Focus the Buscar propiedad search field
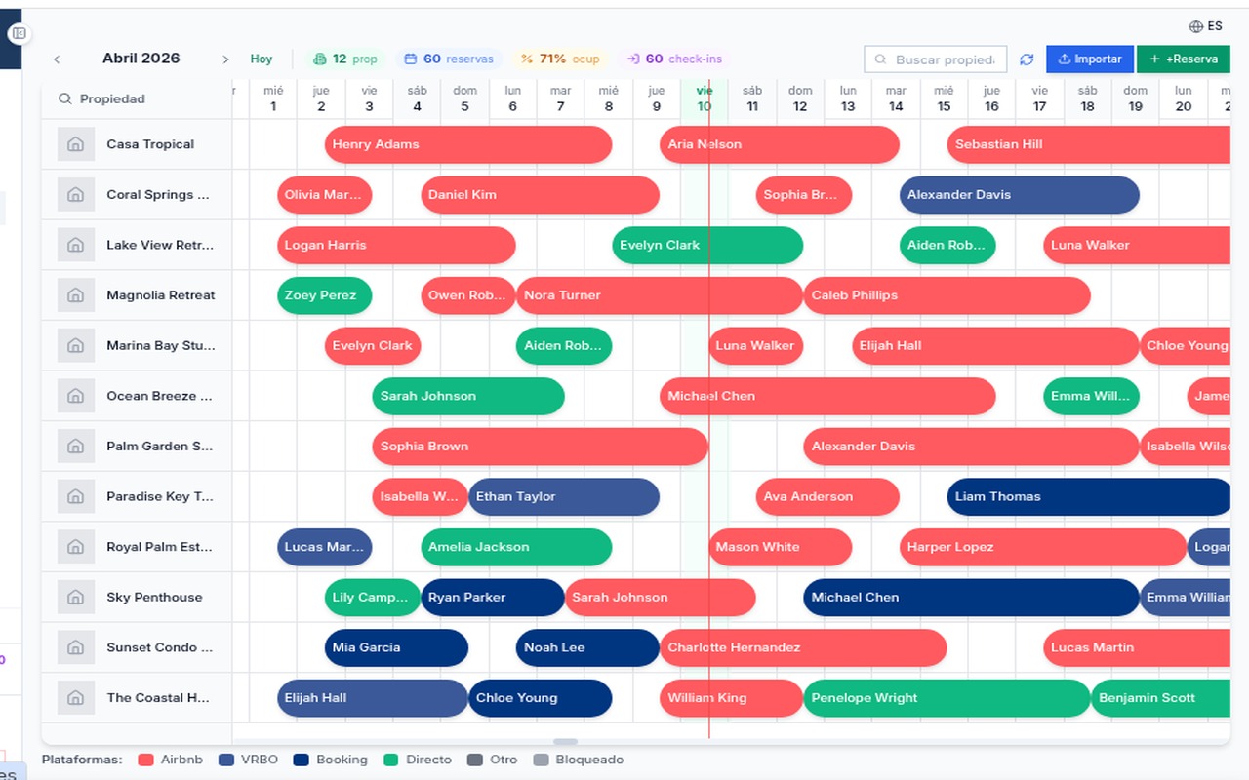1249x780 pixels. (x=944, y=59)
